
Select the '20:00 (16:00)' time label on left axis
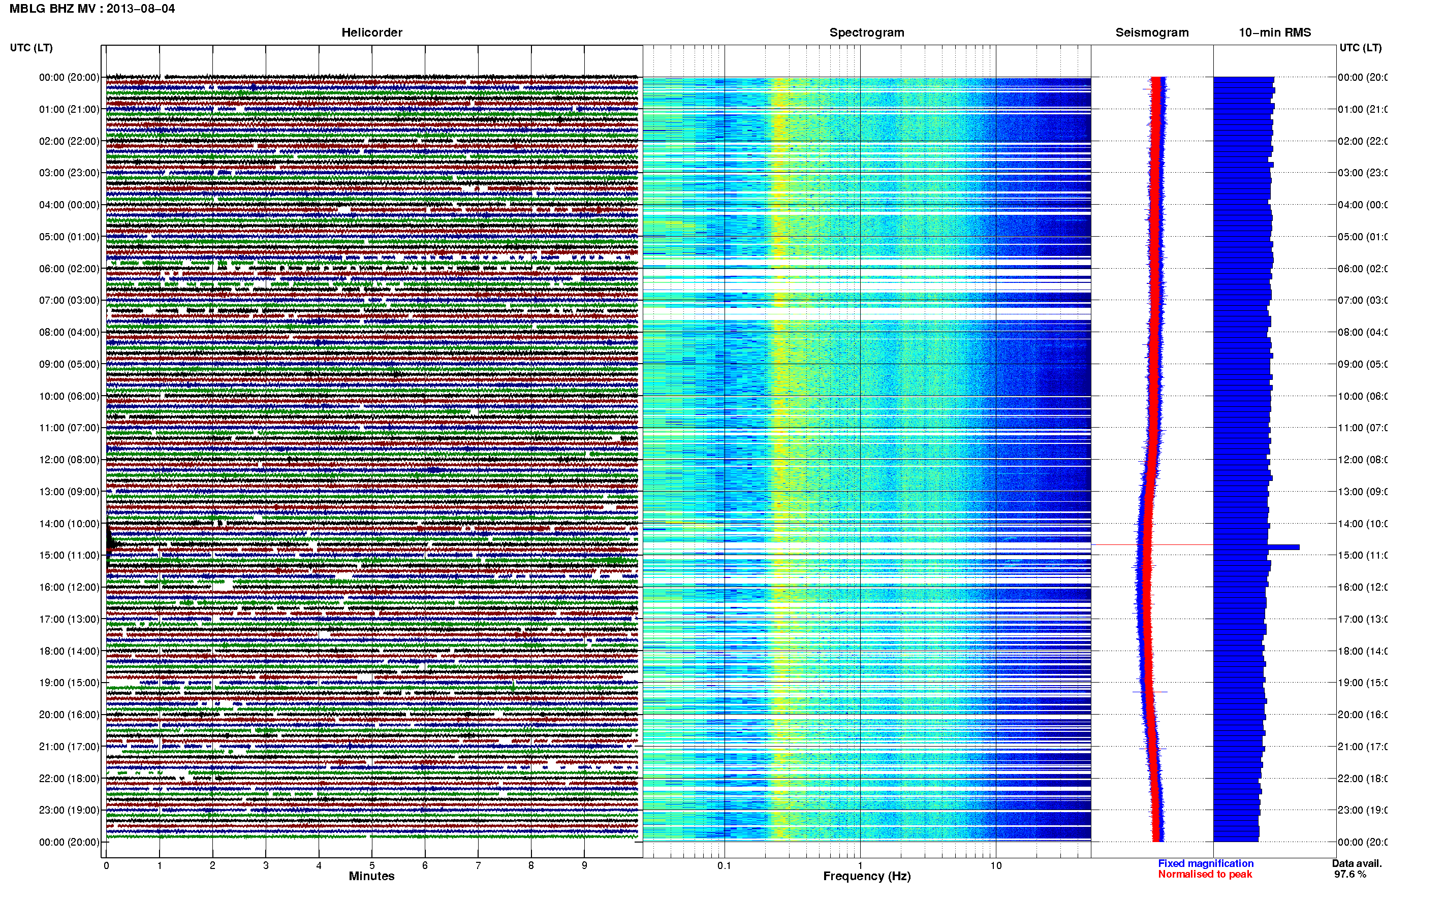point(69,714)
